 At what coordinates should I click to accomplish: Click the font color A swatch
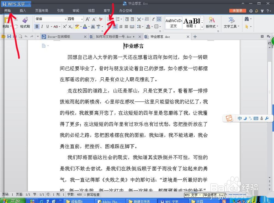pos(85,26)
